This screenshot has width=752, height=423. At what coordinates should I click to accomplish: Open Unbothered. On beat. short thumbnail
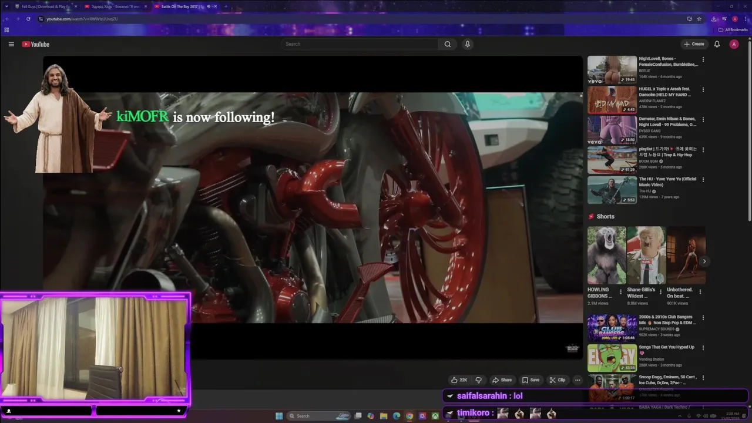pyautogui.click(x=686, y=256)
